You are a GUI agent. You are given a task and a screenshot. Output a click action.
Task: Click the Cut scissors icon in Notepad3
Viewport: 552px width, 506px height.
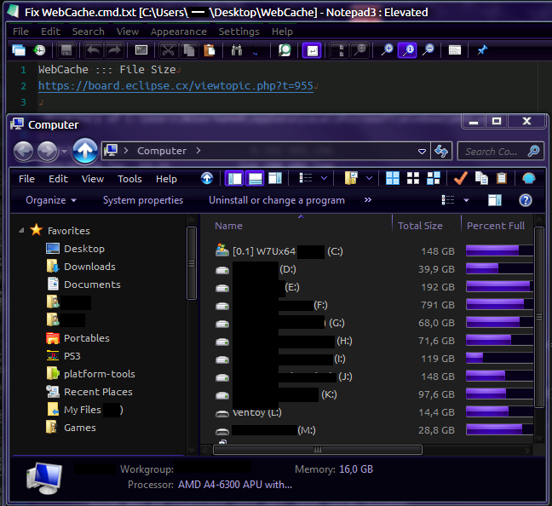[169, 50]
